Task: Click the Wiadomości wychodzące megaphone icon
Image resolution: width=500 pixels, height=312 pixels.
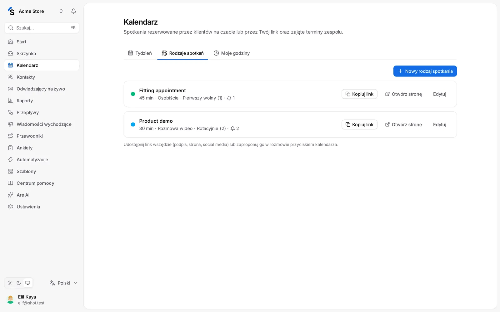Action: pyautogui.click(x=10, y=124)
